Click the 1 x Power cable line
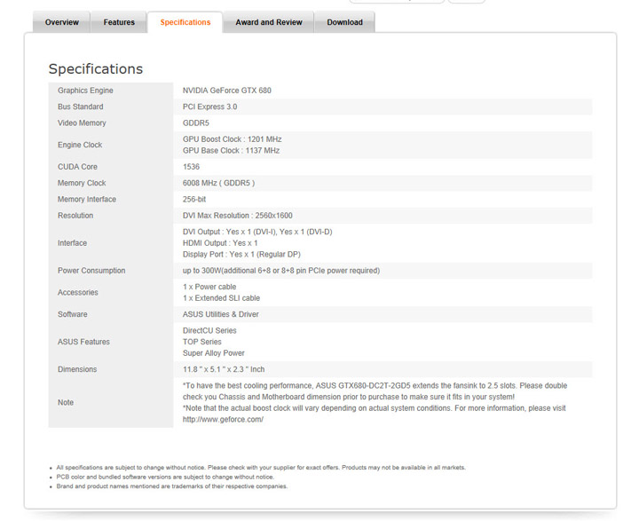Screen dimensions: 639x521 coord(209,287)
